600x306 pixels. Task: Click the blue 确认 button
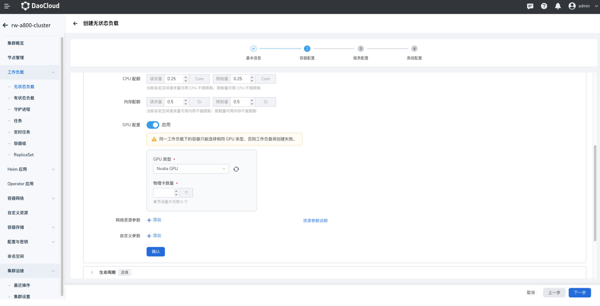tap(156, 252)
